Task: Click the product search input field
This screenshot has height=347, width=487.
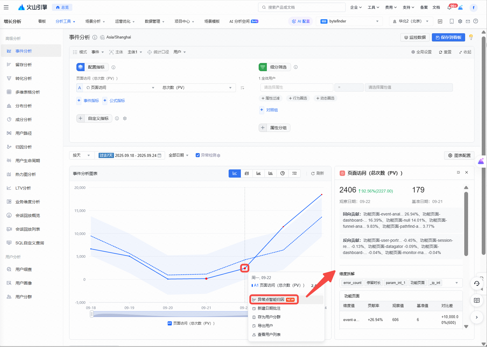Action: 302,7
